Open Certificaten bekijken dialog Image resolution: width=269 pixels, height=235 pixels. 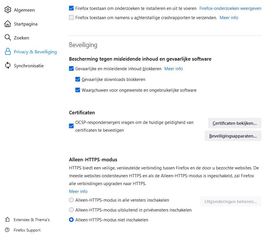tap(235, 123)
